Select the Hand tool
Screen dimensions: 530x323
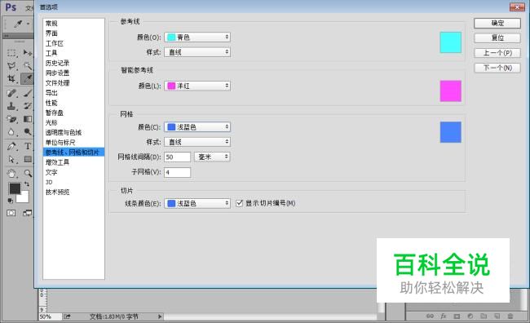11,174
